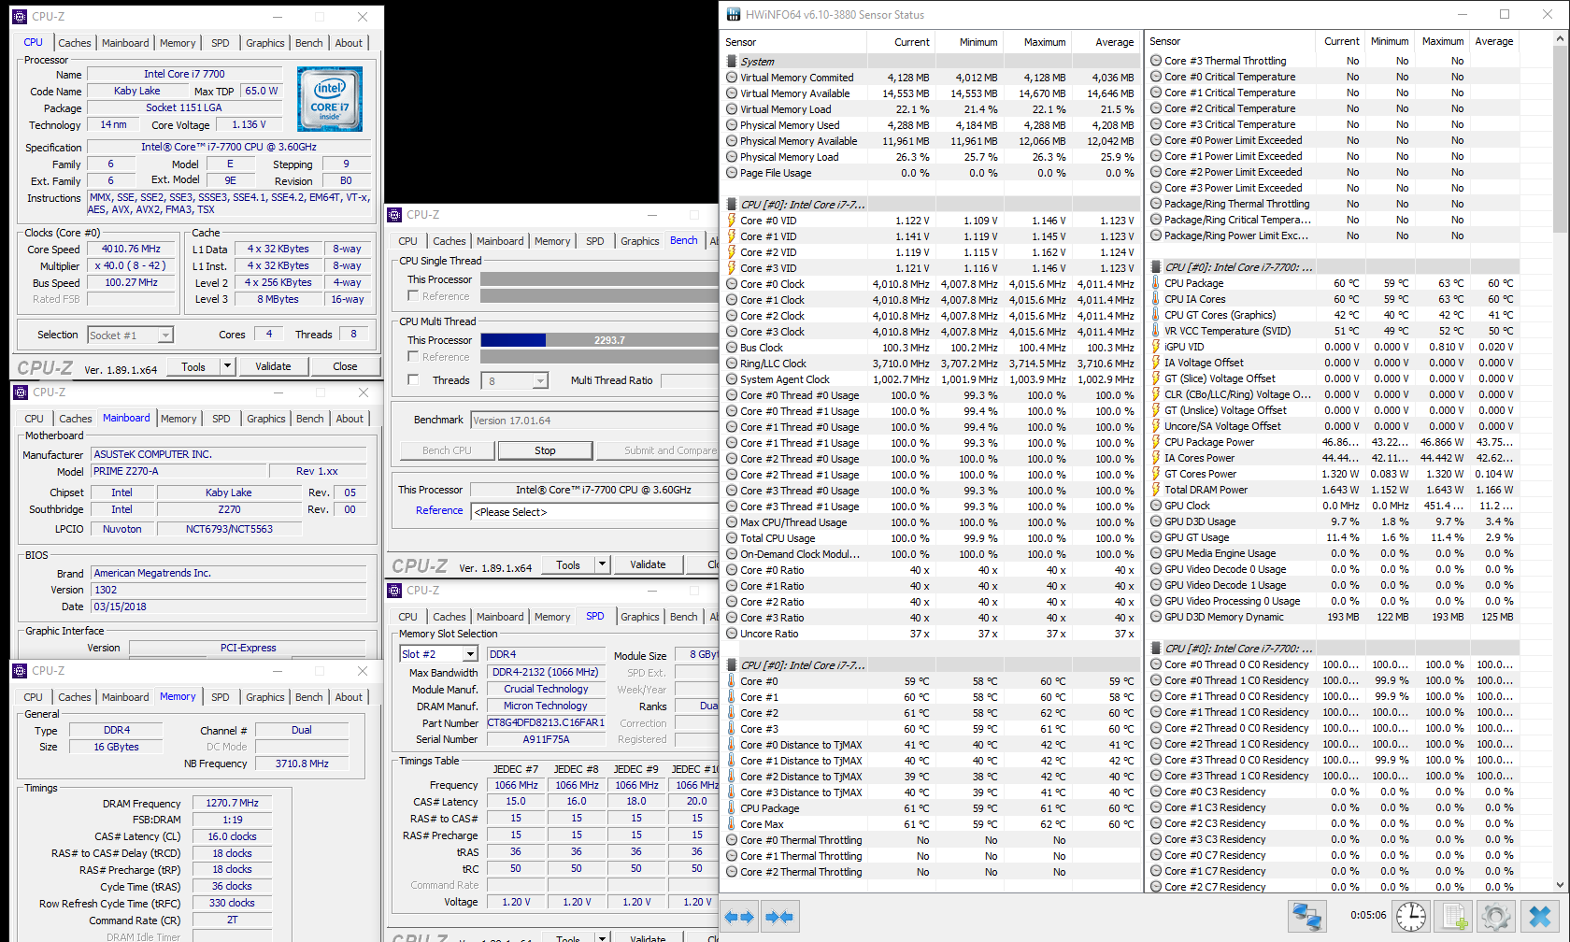Click the Intel Core i7 inside logo badge
1570x942 pixels.
pos(330,98)
